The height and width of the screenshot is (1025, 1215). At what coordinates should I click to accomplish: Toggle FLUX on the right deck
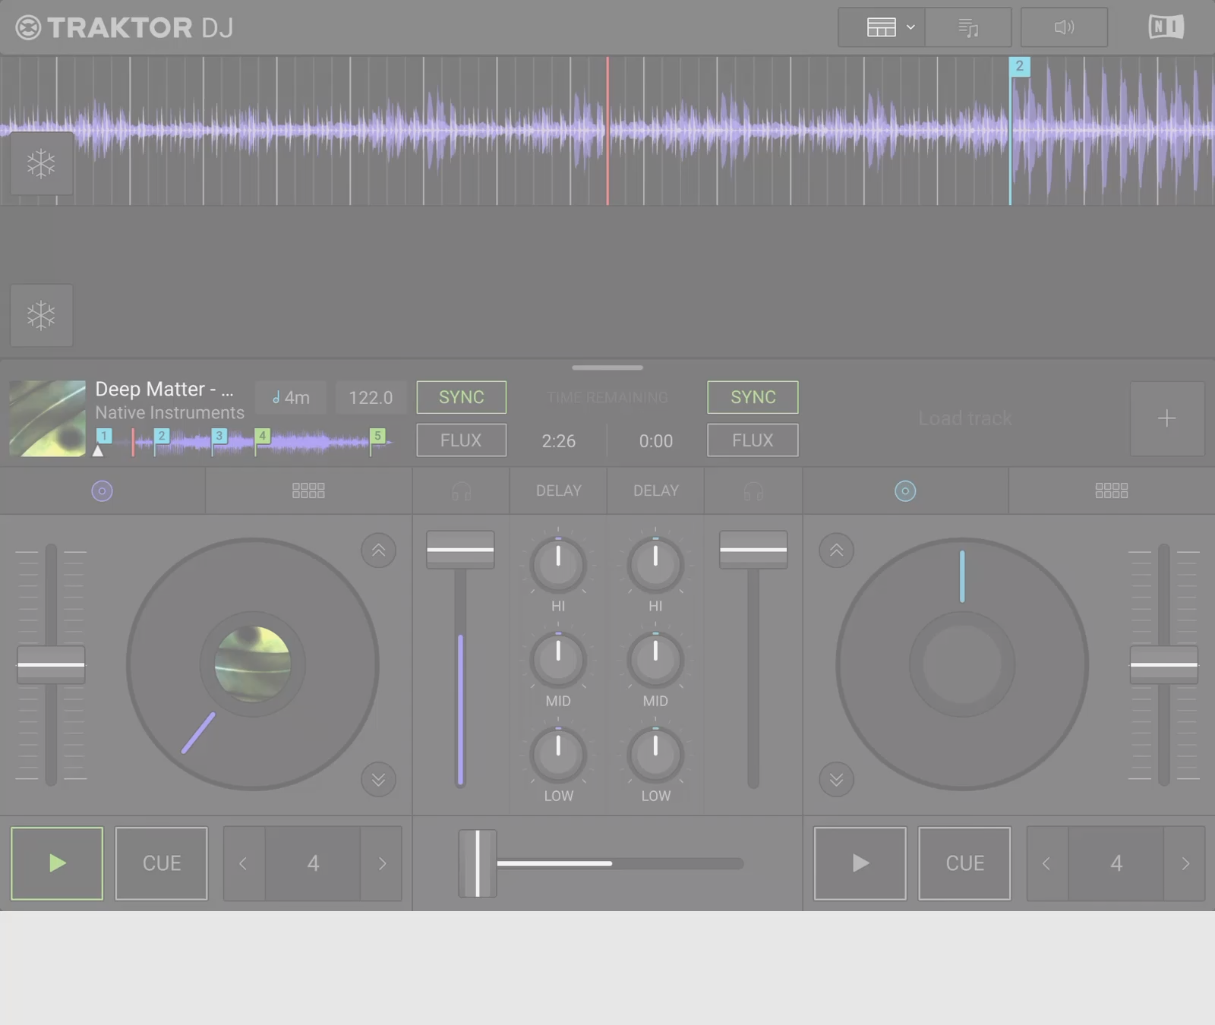pyautogui.click(x=753, y=440)
